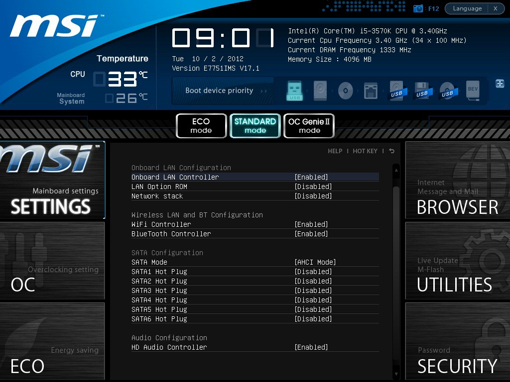
Task: Expand boot device list with plus icon
Action: point(500,84)
